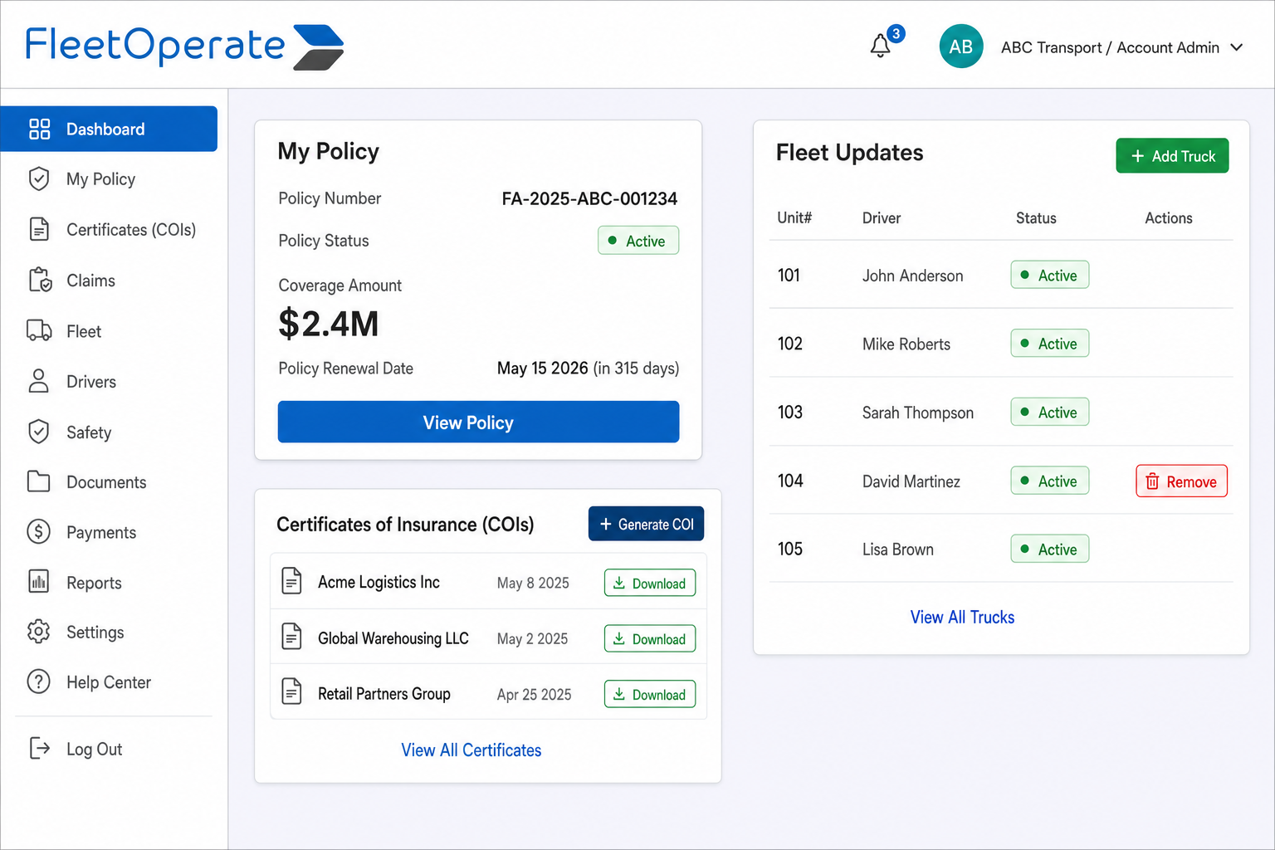Click Lisa Brown's Active status badge
Image resolution: width=1275 pixels, height=850 pixels.
pyautogui.click(x=1049, y=549)
